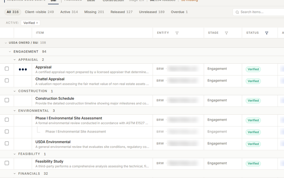
Task: Select the Client-visible 249 filter tab
Action: click(x=39, y=12)
